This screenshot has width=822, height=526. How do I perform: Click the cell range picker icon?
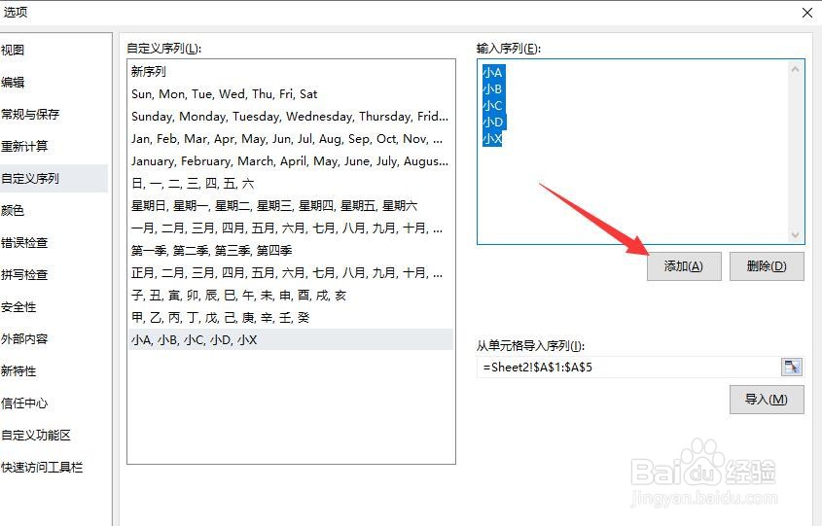[x=792, y=367]
